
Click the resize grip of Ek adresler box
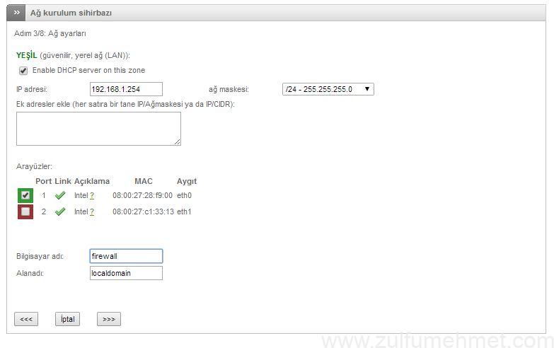(x=178, y=142)
